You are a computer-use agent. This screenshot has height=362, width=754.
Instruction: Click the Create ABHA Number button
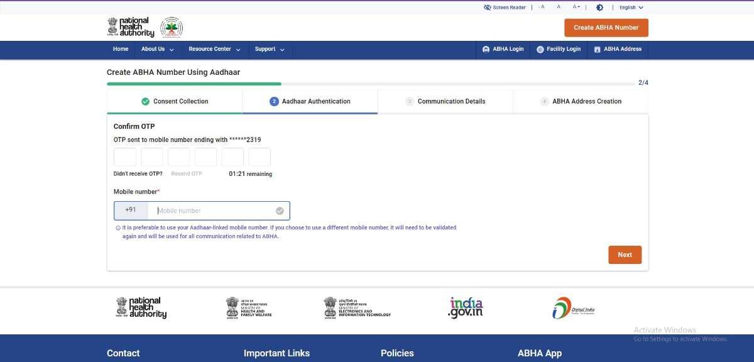pyautogui.click(x=606, y=28)
